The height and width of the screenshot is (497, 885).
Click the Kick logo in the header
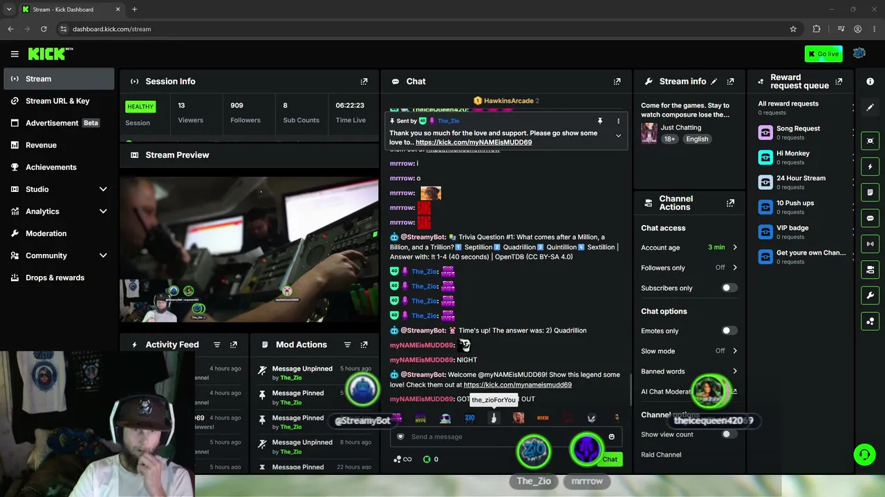tap(50, 54)
